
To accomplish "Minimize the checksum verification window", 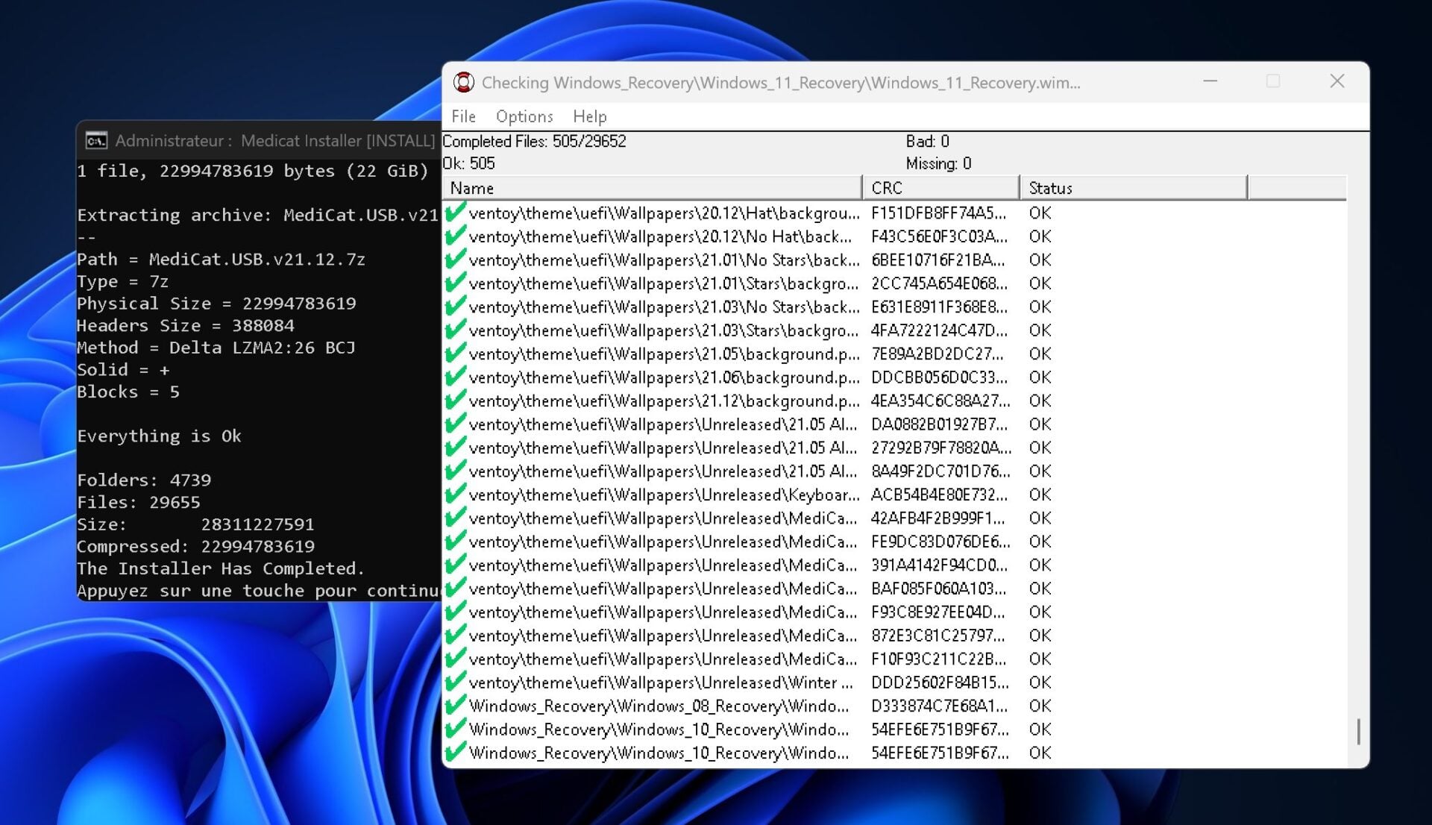I will coord(1210,81).
